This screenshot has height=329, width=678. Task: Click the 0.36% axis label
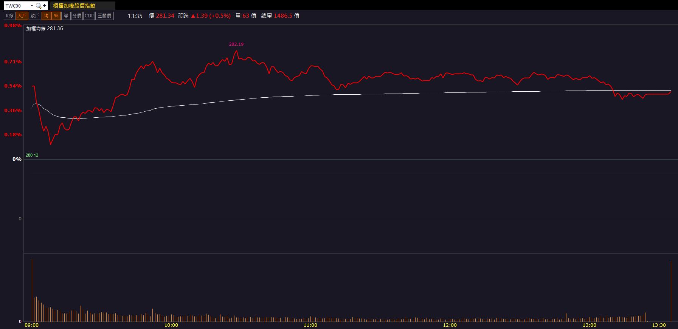click(x=13, y=111)
